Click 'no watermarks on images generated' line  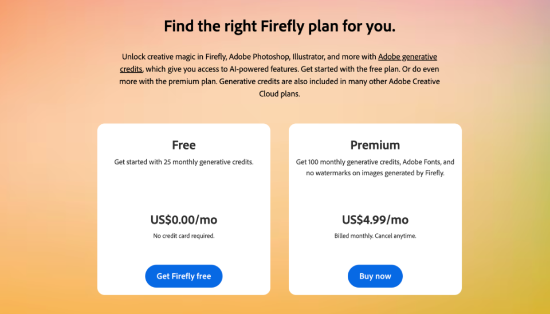(375, 173)
